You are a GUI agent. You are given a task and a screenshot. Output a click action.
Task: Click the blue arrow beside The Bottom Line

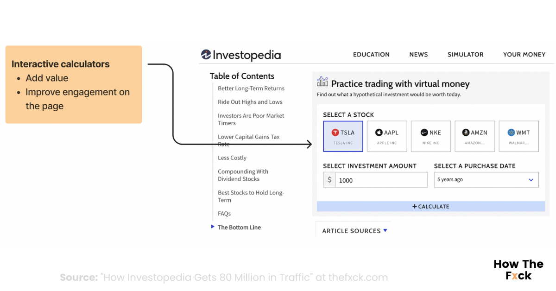click(x=213, y=227)
